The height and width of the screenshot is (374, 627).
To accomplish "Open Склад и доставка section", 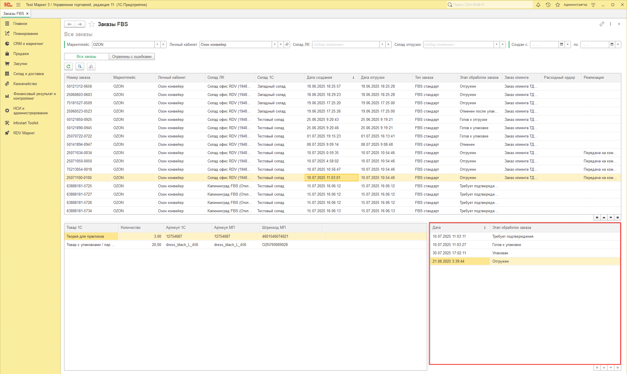I will 30,74.
